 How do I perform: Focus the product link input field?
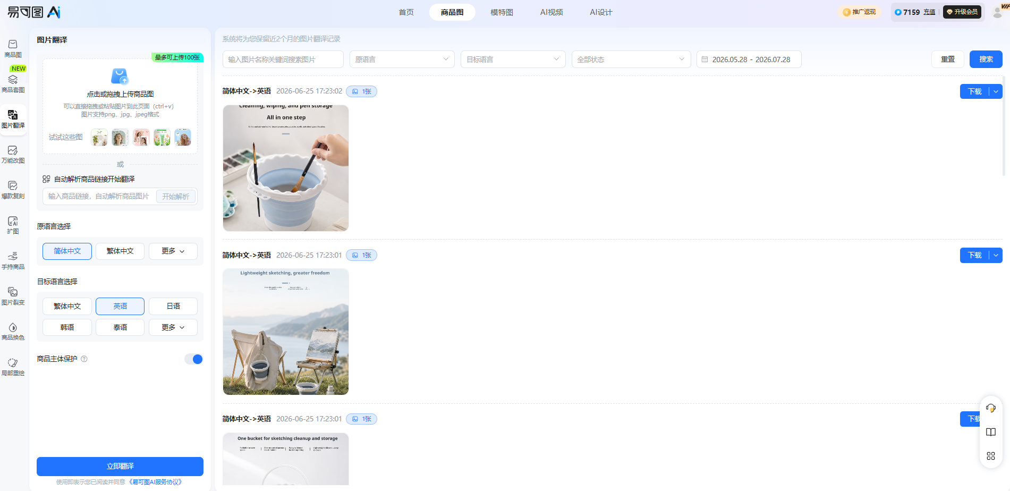(99, 197)
